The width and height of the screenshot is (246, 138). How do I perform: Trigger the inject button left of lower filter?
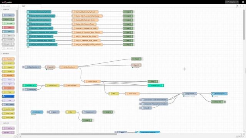tap(48, 112)
